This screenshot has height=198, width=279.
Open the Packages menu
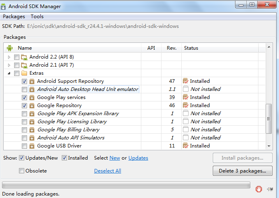coord(14,17)
